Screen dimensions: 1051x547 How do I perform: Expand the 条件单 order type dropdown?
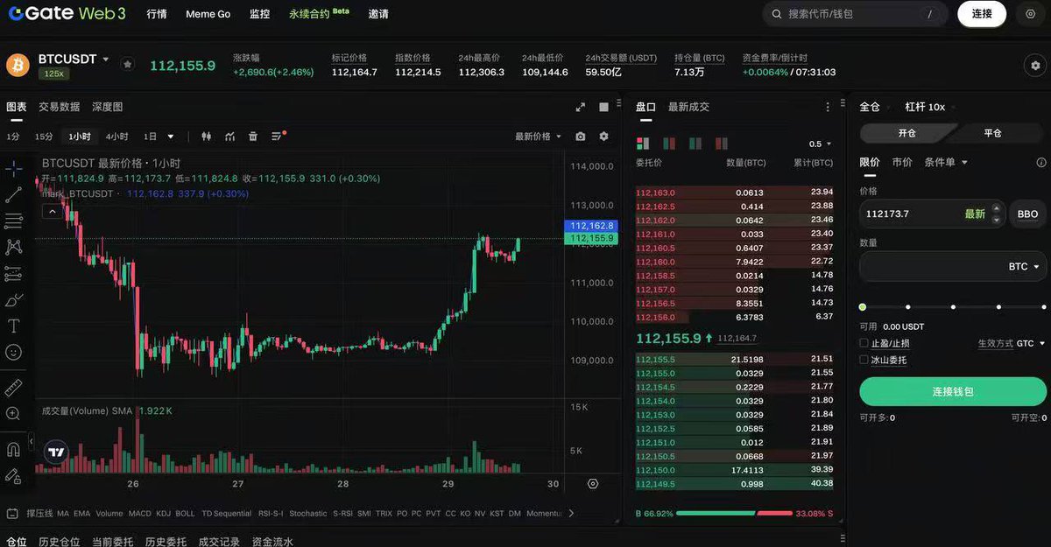(x=946, y=162)
